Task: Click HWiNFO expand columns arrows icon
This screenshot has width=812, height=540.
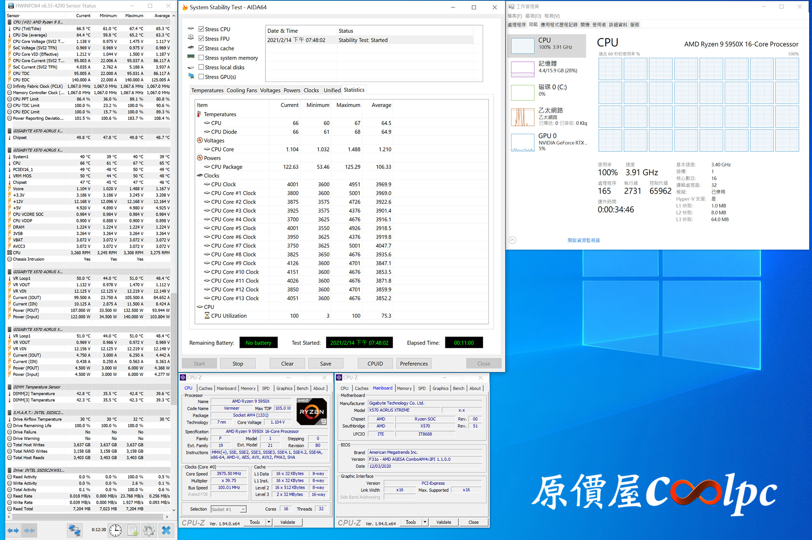Action: coord(13,530)
